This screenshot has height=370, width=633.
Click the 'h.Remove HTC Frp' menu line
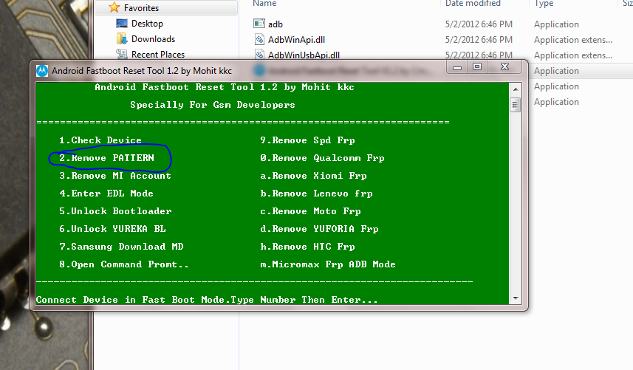click(307, 247)
